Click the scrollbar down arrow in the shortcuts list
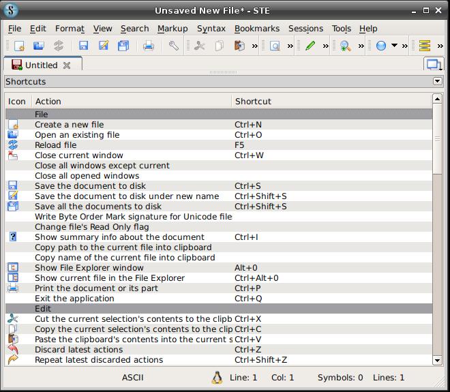The image size is (450, 392). [437, 360]
